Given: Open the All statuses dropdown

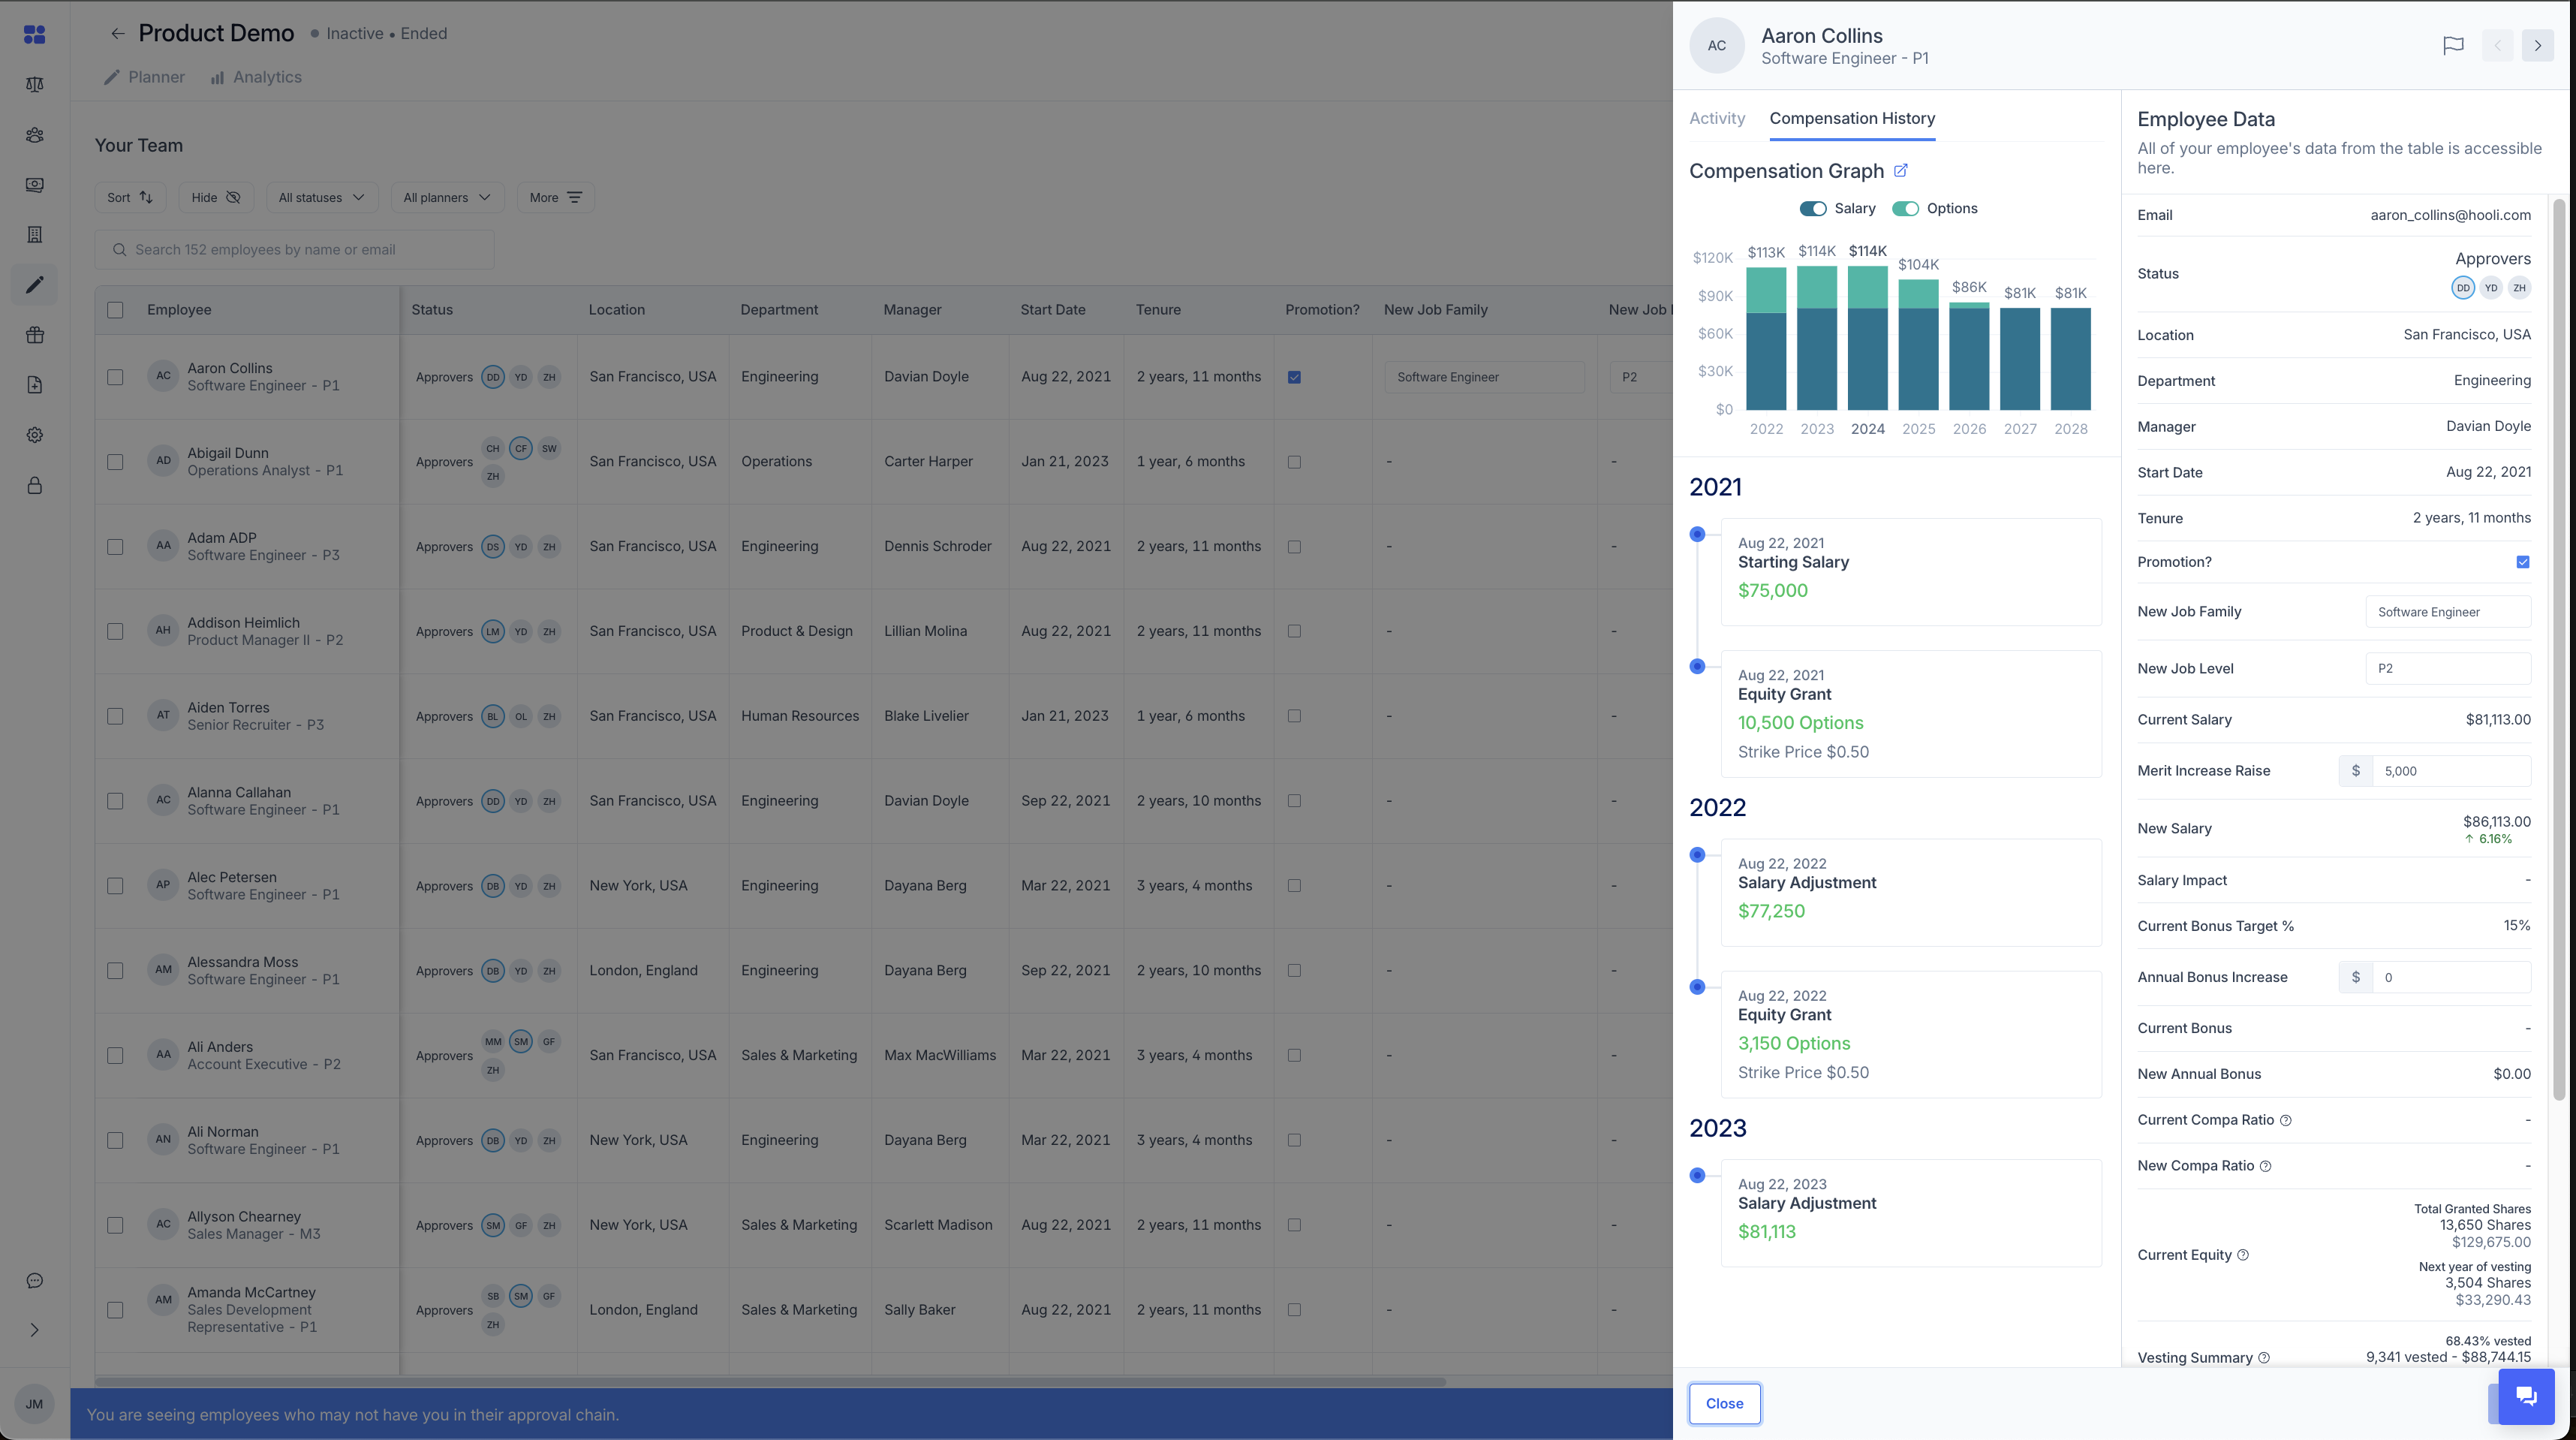Looking at the screenshot, I should point(321,197).
